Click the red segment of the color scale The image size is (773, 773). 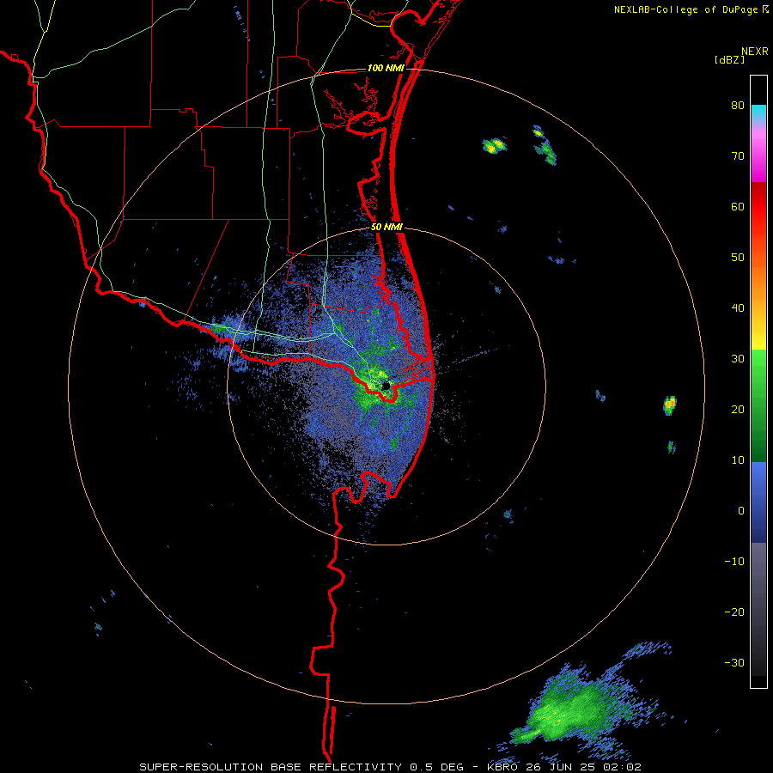(x=758, y=207)
